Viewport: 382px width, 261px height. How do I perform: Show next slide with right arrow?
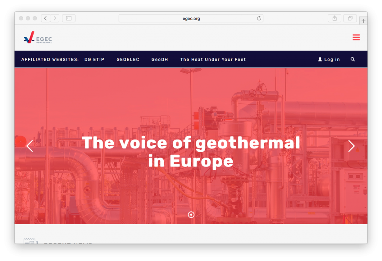point(351,146)
